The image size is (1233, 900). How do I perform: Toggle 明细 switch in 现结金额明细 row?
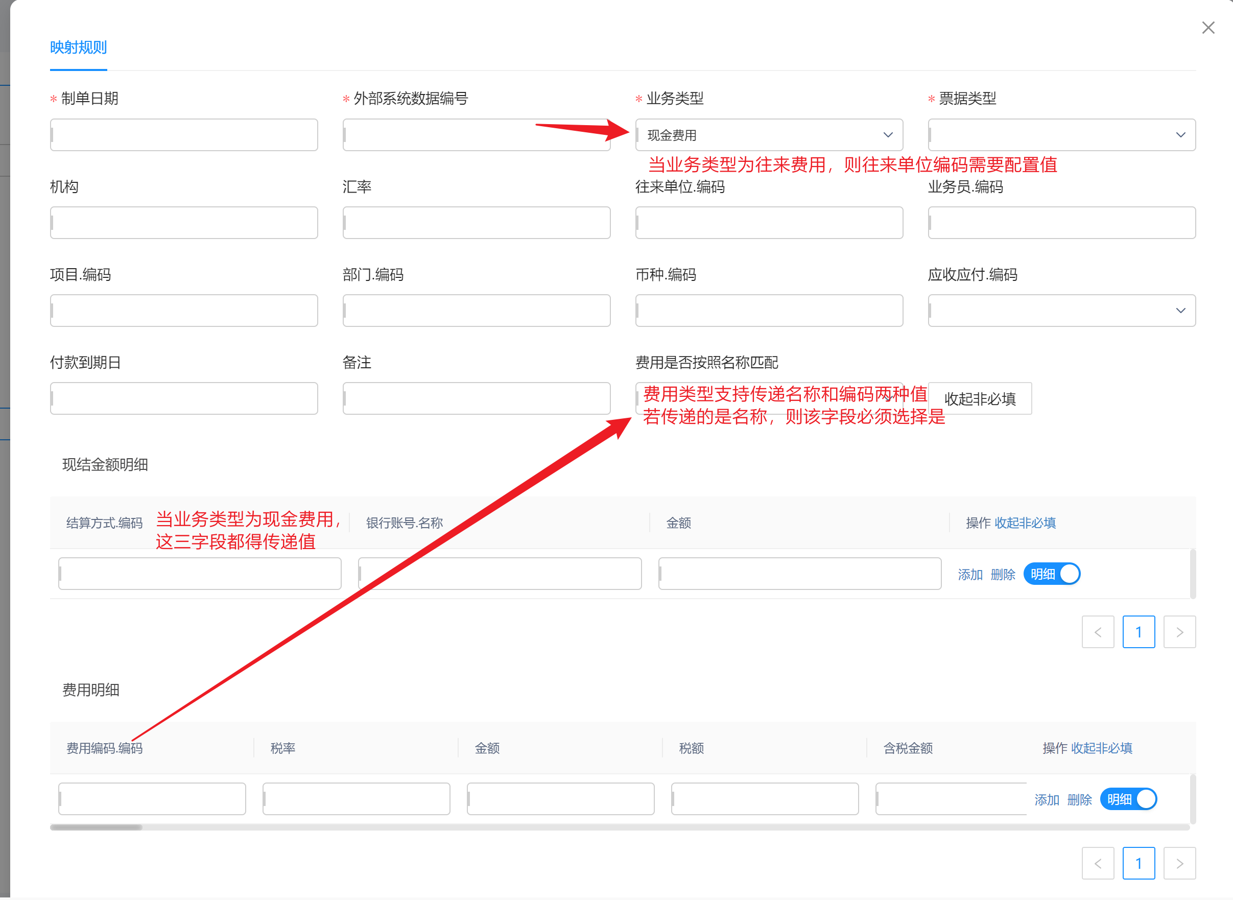(x=1052, y=574)
